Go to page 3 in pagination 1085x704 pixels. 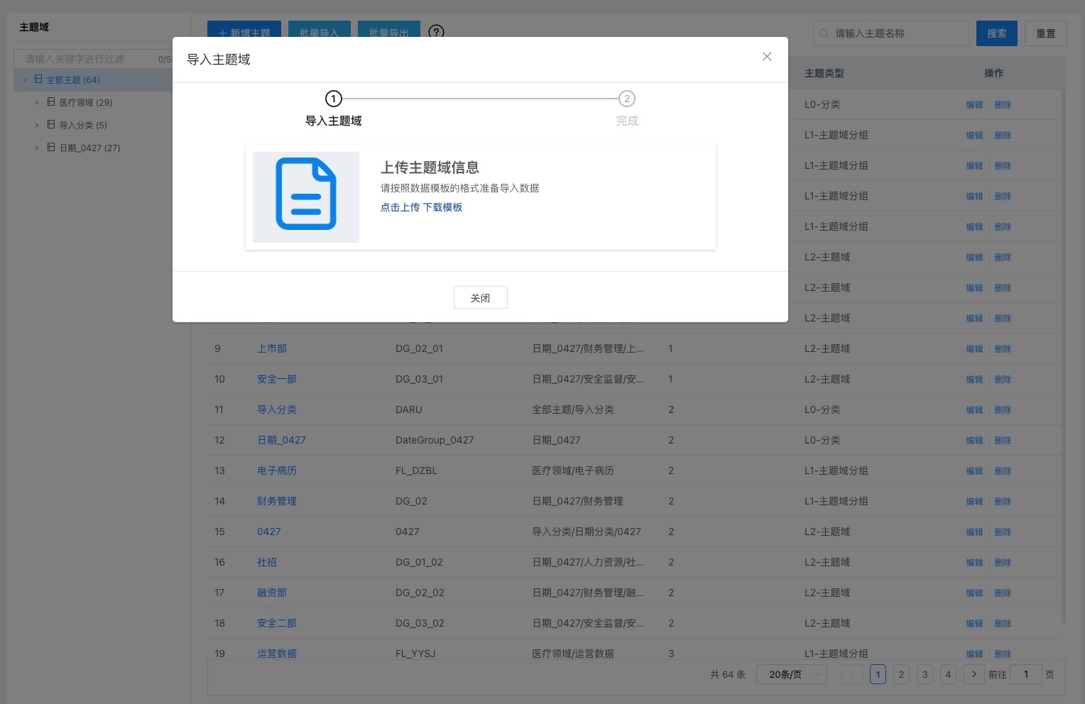pyautogui.click(x=925, y=674)
